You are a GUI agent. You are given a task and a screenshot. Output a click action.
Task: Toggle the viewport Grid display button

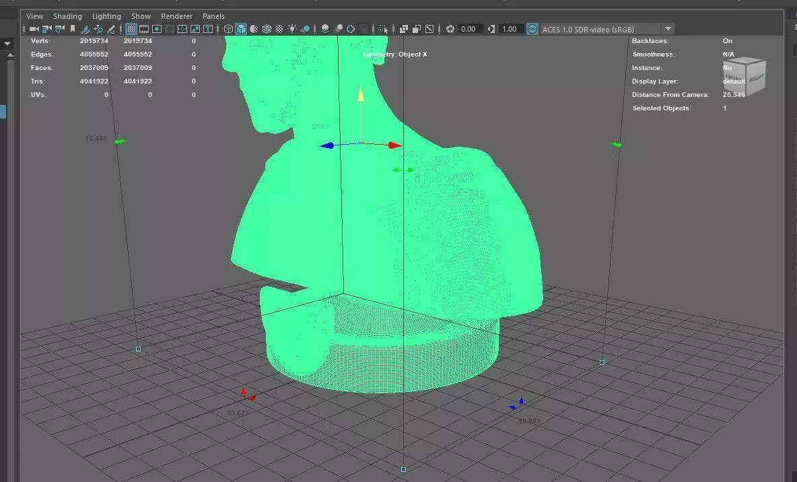[131, 29]
